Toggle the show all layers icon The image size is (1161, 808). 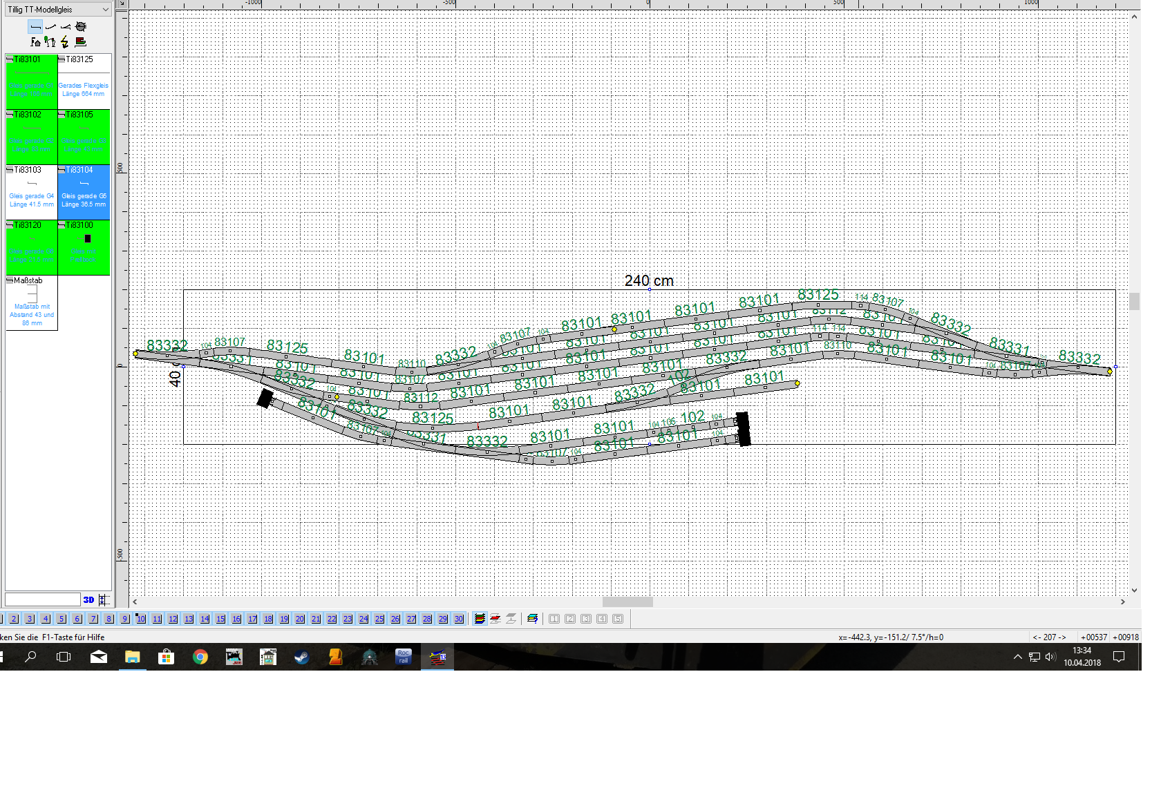480,619
